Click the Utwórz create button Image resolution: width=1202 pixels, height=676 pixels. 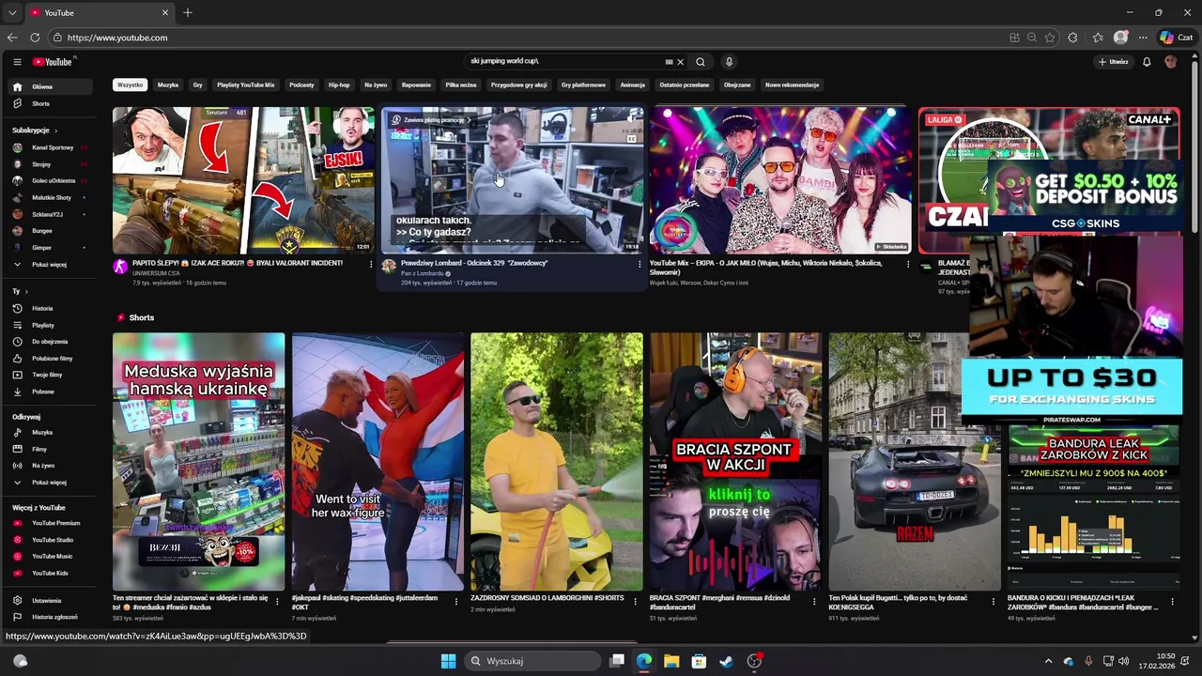(1113, 62)
